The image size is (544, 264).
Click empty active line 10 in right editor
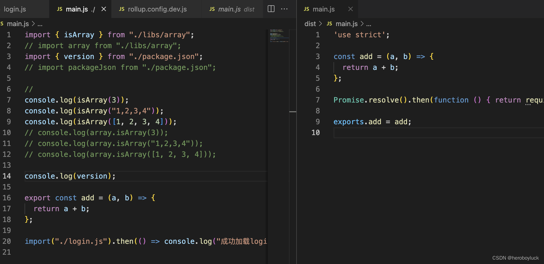[438, 133]
